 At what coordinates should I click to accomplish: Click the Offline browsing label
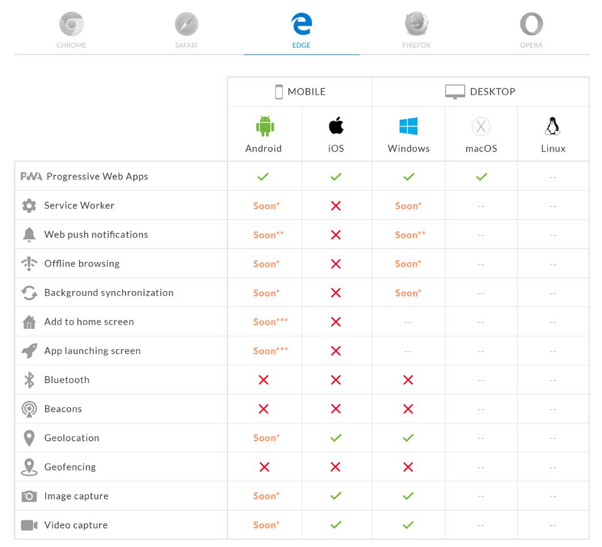coord(82,264)
